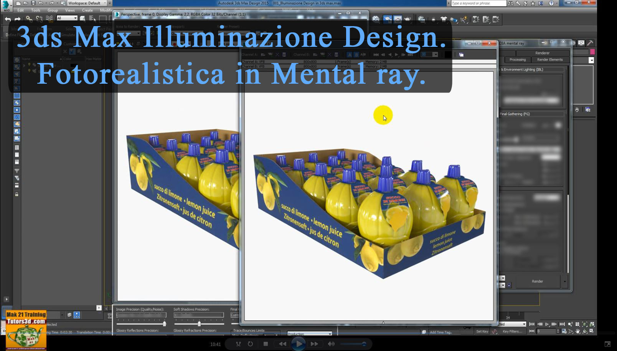
Task: Click the video player Play button
Action: tap(299, 344)
